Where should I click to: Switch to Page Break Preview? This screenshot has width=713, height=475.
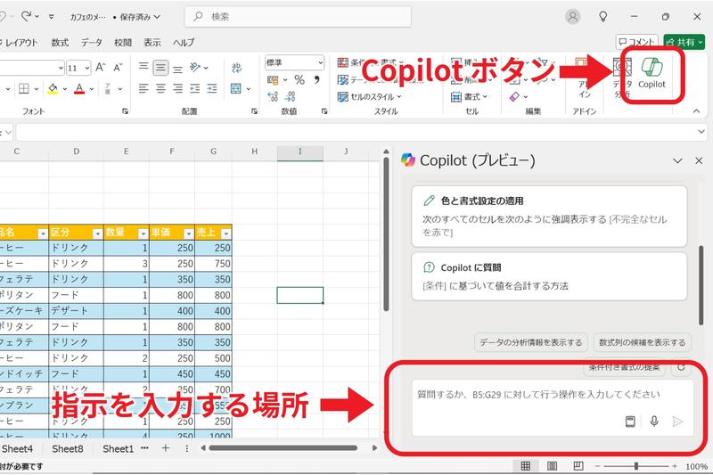tap(578, 466)
